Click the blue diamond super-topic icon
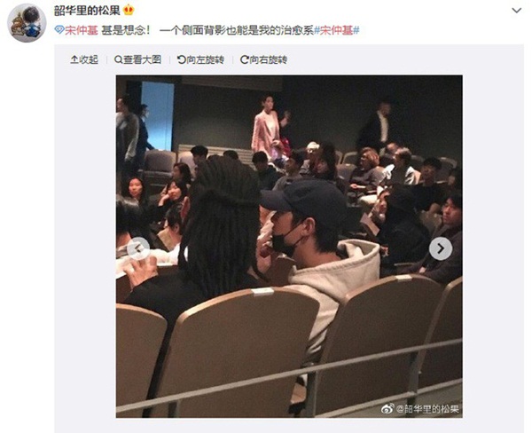 point(59,30)
